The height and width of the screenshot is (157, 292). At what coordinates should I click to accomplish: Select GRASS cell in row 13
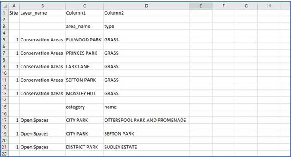coord(146,93)
